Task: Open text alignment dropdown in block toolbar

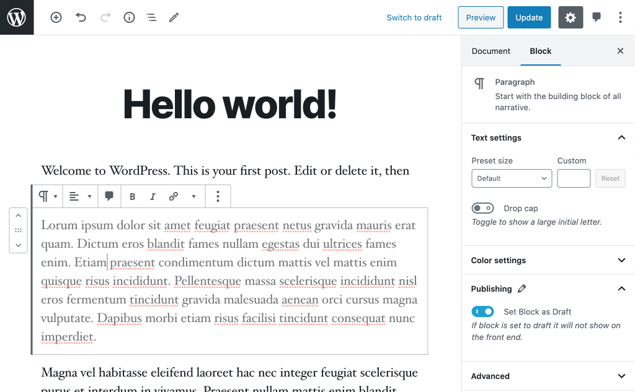Action: (80, 196)
